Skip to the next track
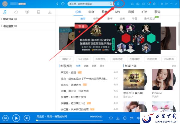 [27, 118]
